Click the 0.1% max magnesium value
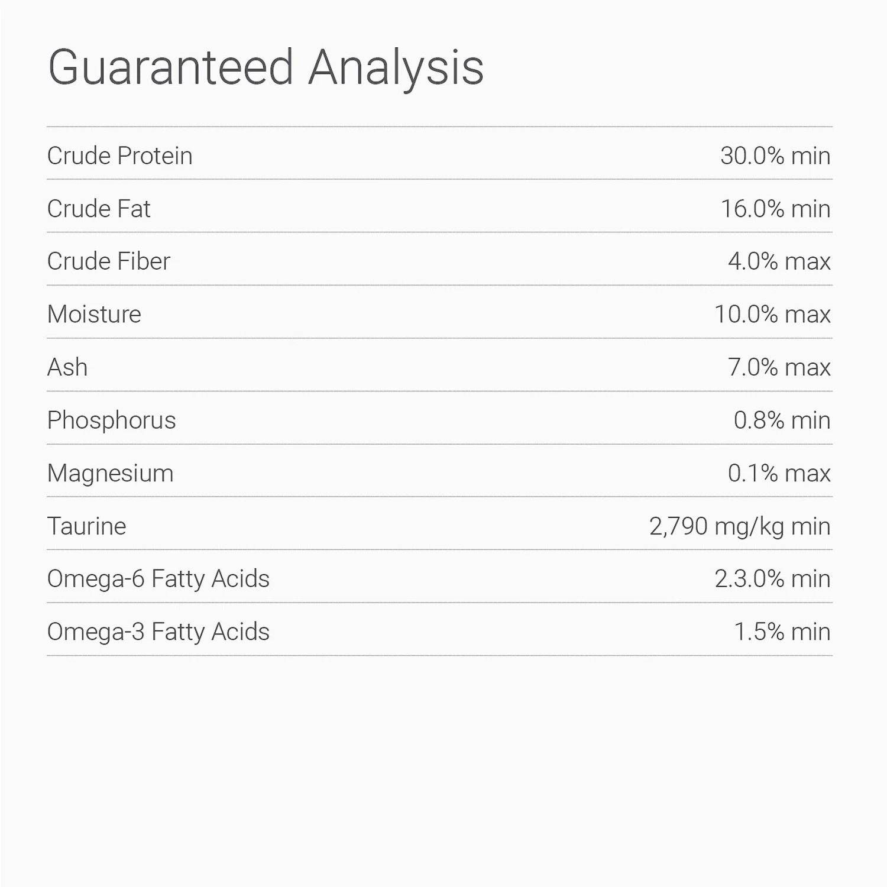Image resolution: width=887 pixels, height=887 pixels. coord(779,473)
